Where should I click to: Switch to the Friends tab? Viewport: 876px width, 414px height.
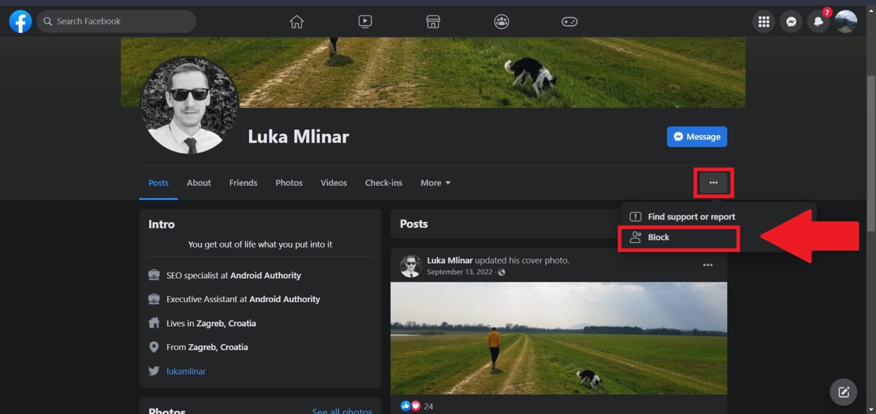tap(243, 183)
